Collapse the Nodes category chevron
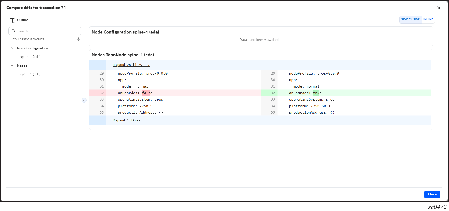 click(x=12, y=66)
